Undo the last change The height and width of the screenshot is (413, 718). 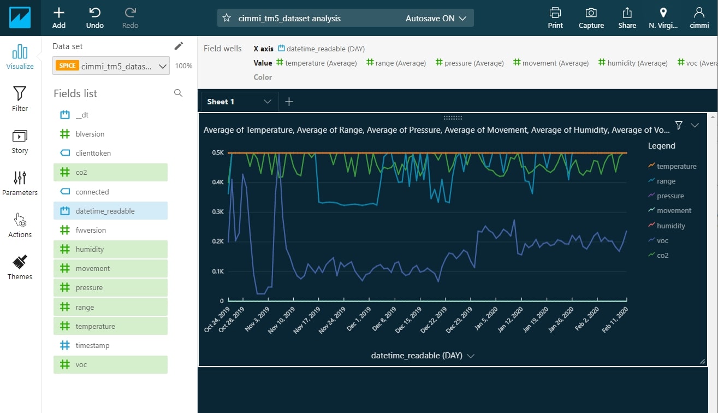[95, 17]
